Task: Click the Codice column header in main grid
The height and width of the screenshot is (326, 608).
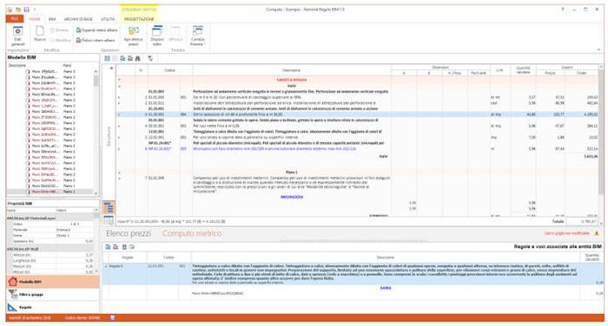Action: [170, 70]
